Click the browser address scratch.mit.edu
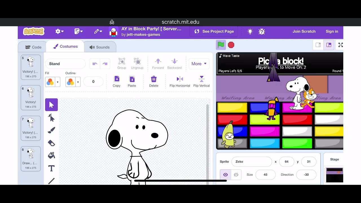The width and height of the screenshot is (361, 203). (x=180, y=22)
